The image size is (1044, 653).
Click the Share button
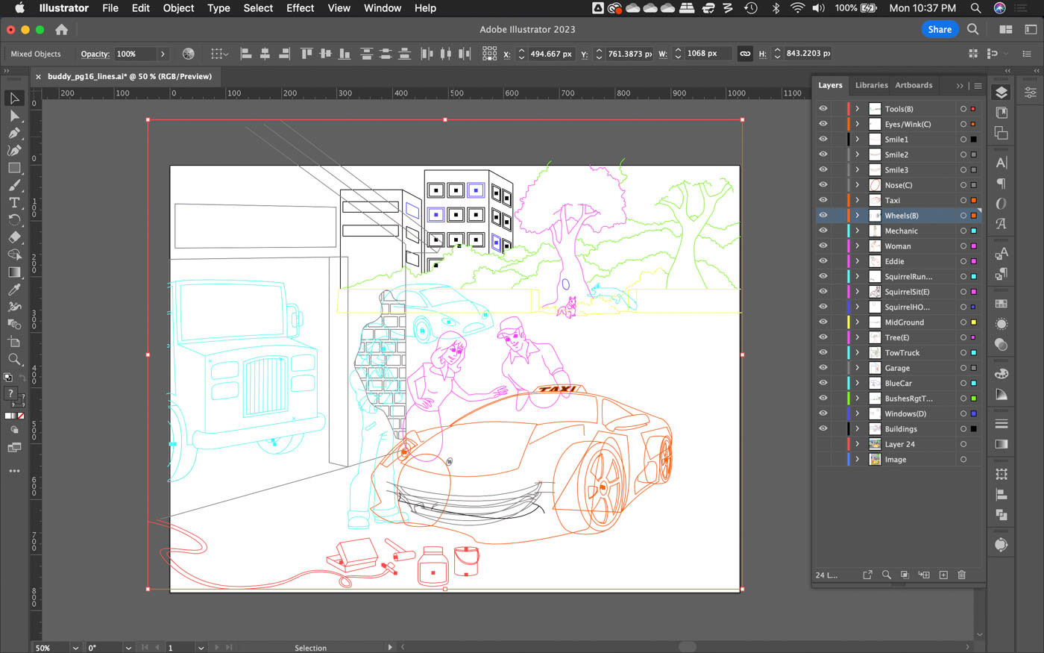[940, 29]
